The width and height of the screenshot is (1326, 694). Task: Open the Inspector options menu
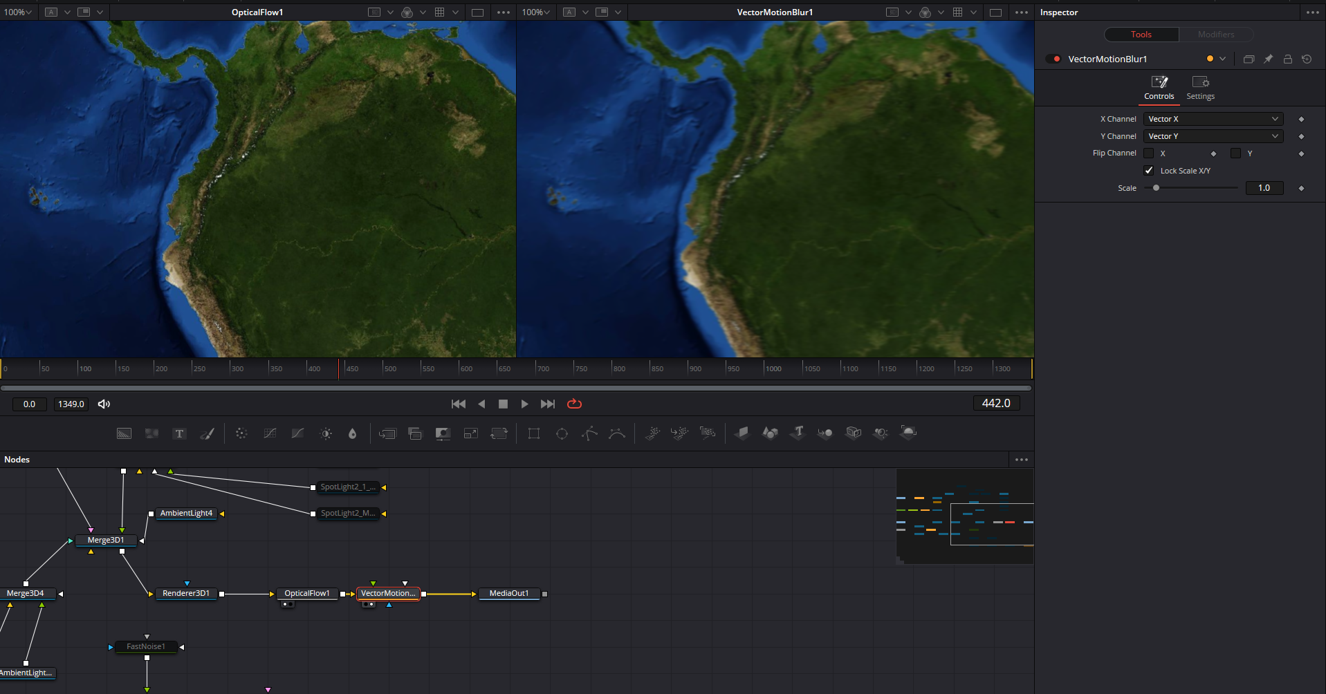[x=1313, y=12]
